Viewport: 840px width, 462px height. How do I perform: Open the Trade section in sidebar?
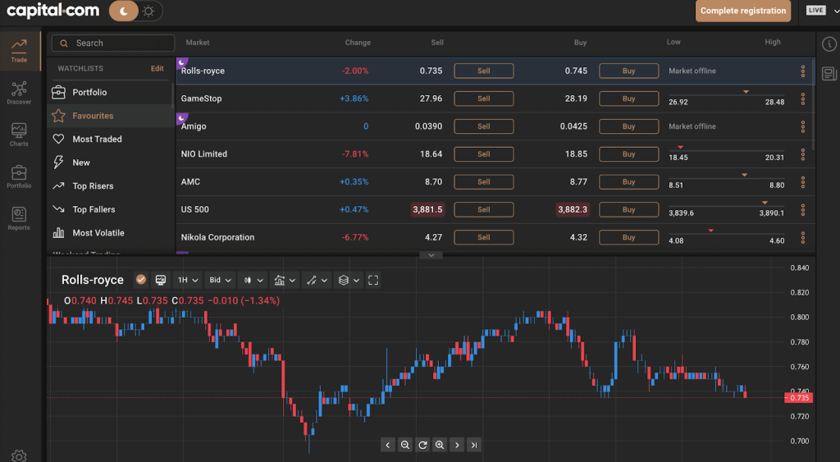(x=20, y=50)
